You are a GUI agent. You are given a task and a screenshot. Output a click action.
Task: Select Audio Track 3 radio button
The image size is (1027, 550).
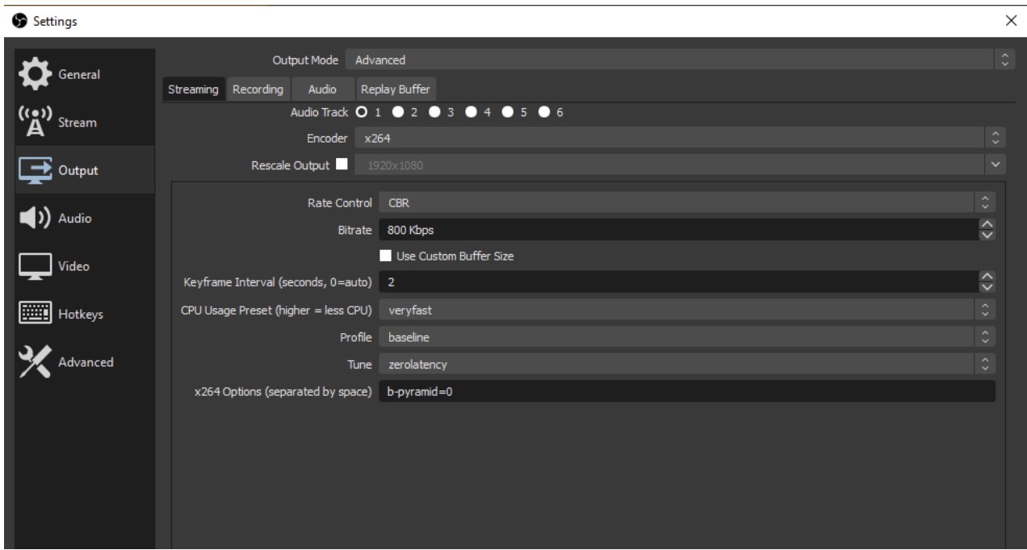435,112
